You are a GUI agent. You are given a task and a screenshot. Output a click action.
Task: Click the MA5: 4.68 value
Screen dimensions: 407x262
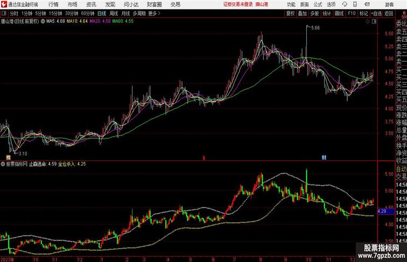(55, 22)
